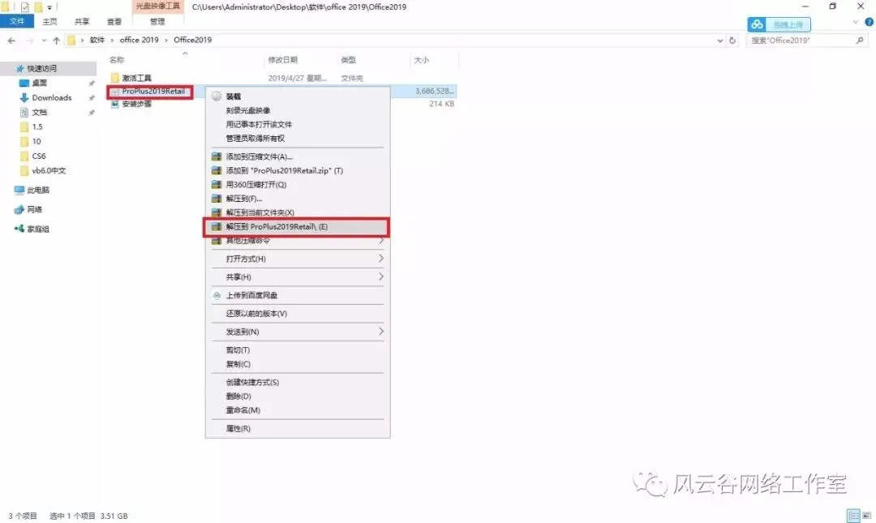Switch to 查看 ribbon tab

114,21
